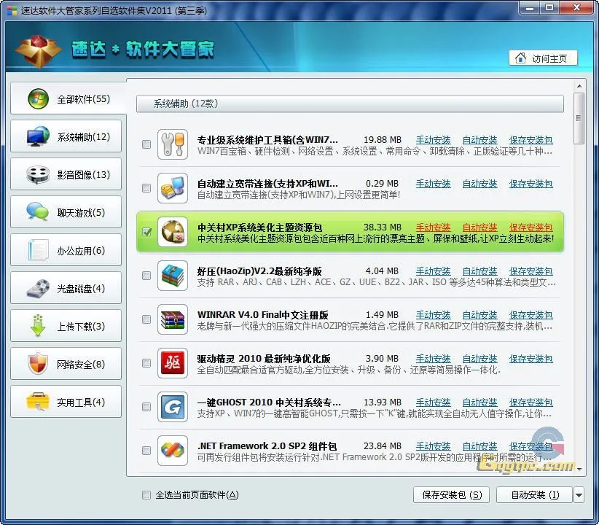Click the 自动建立宽带连接 network icon

pyautogui.click(x=173, y=188)
